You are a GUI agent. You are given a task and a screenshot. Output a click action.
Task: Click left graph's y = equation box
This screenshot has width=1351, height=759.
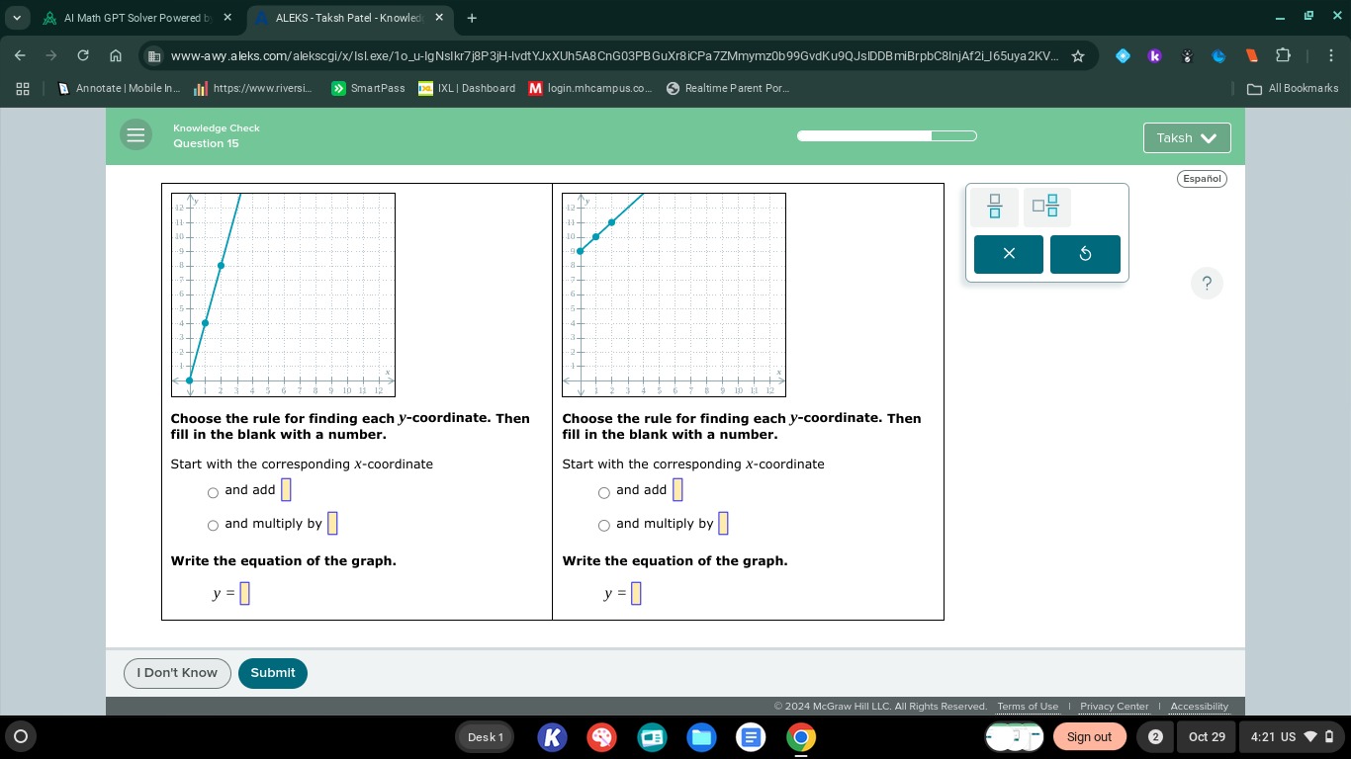tap(245, 593)
